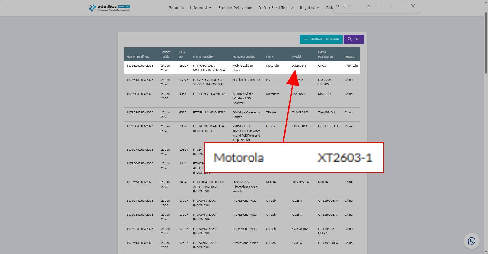The image size is (488, 254).
Task: Select certificate 117954/DJID/2026 cell
Action: click(x=140, y=201)
